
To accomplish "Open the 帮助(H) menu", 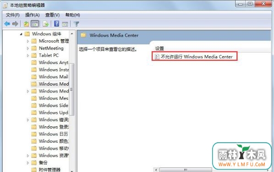I will pyautogui.click(x=72, y=15).
